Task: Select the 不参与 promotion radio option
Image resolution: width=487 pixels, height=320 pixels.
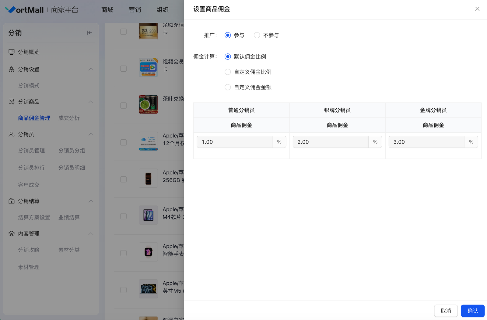Action: tap(257, 35)
